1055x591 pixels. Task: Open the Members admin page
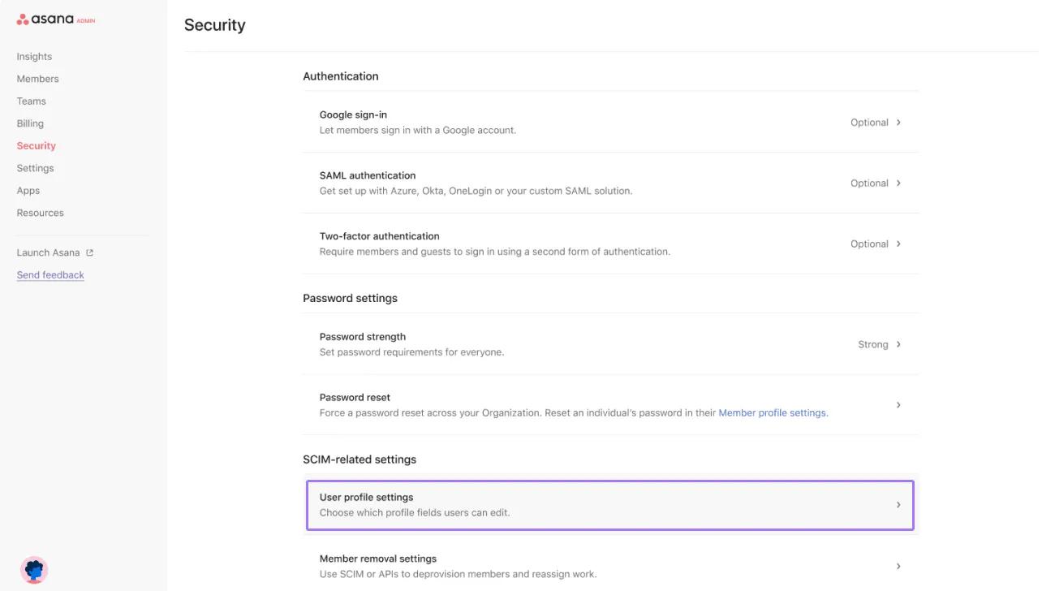[37, 78]
